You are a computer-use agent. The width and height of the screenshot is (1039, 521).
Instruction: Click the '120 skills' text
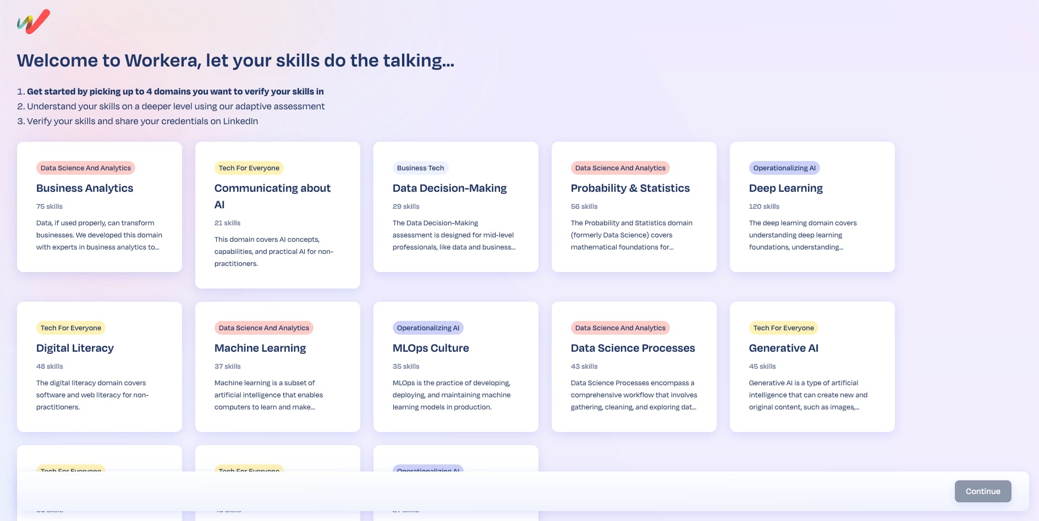(x=764, y=207)
